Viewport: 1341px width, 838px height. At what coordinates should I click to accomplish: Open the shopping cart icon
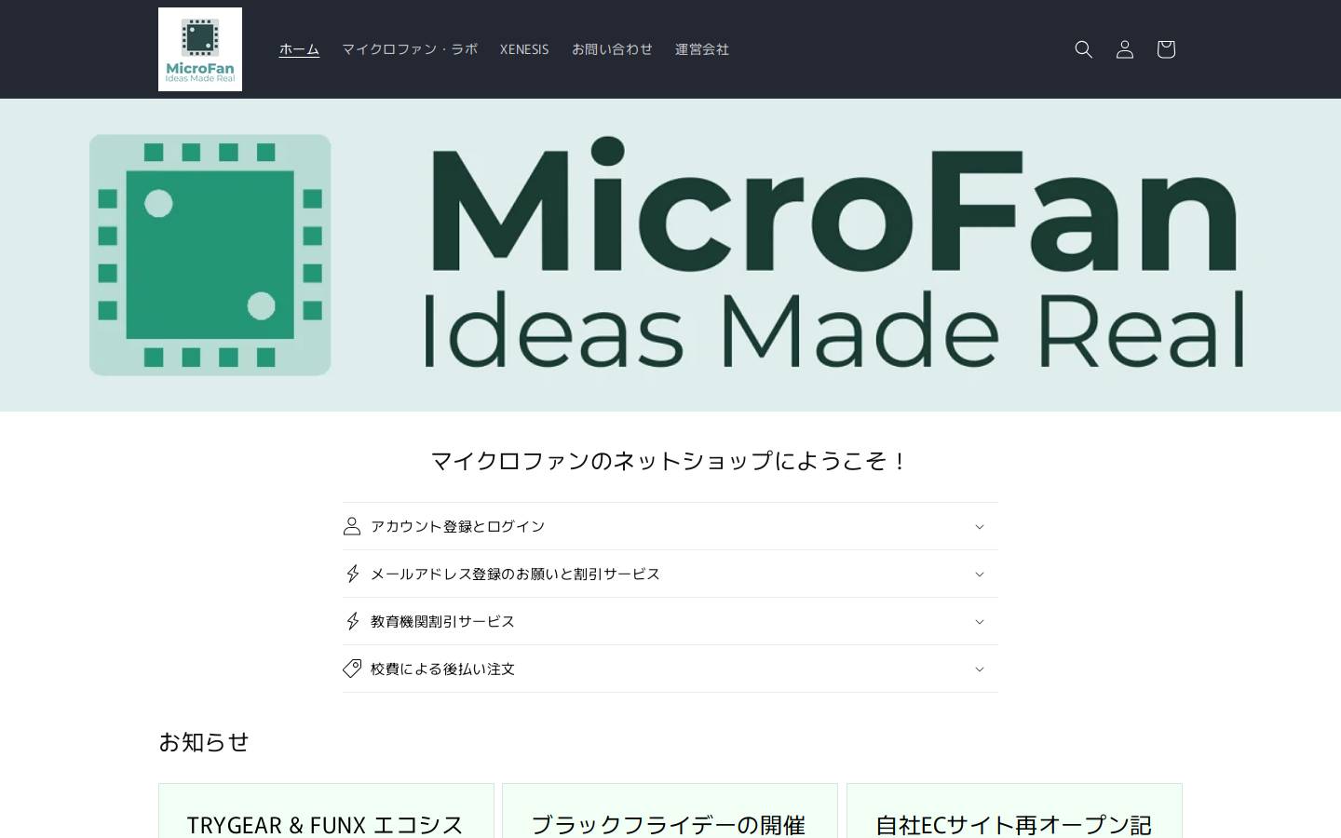click(1165, 49)
